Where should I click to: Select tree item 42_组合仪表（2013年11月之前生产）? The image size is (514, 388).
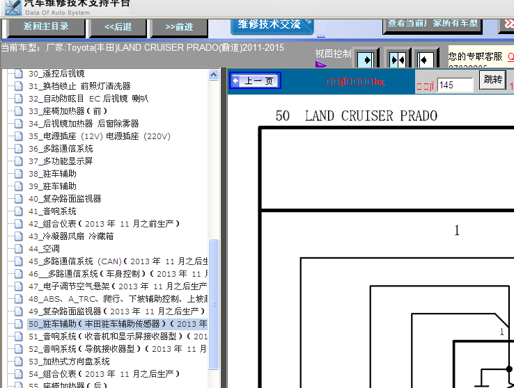(x=104, y=223)
